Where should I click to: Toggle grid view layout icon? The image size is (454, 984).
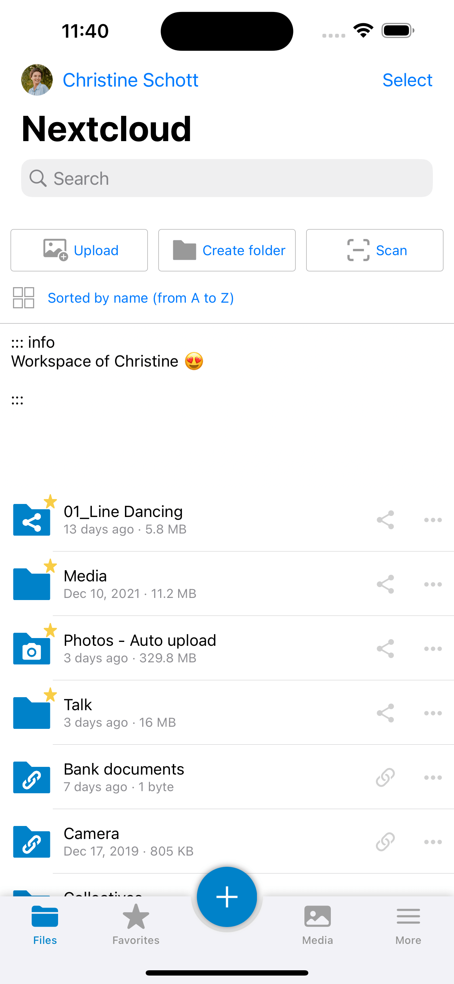coord(24,298)
